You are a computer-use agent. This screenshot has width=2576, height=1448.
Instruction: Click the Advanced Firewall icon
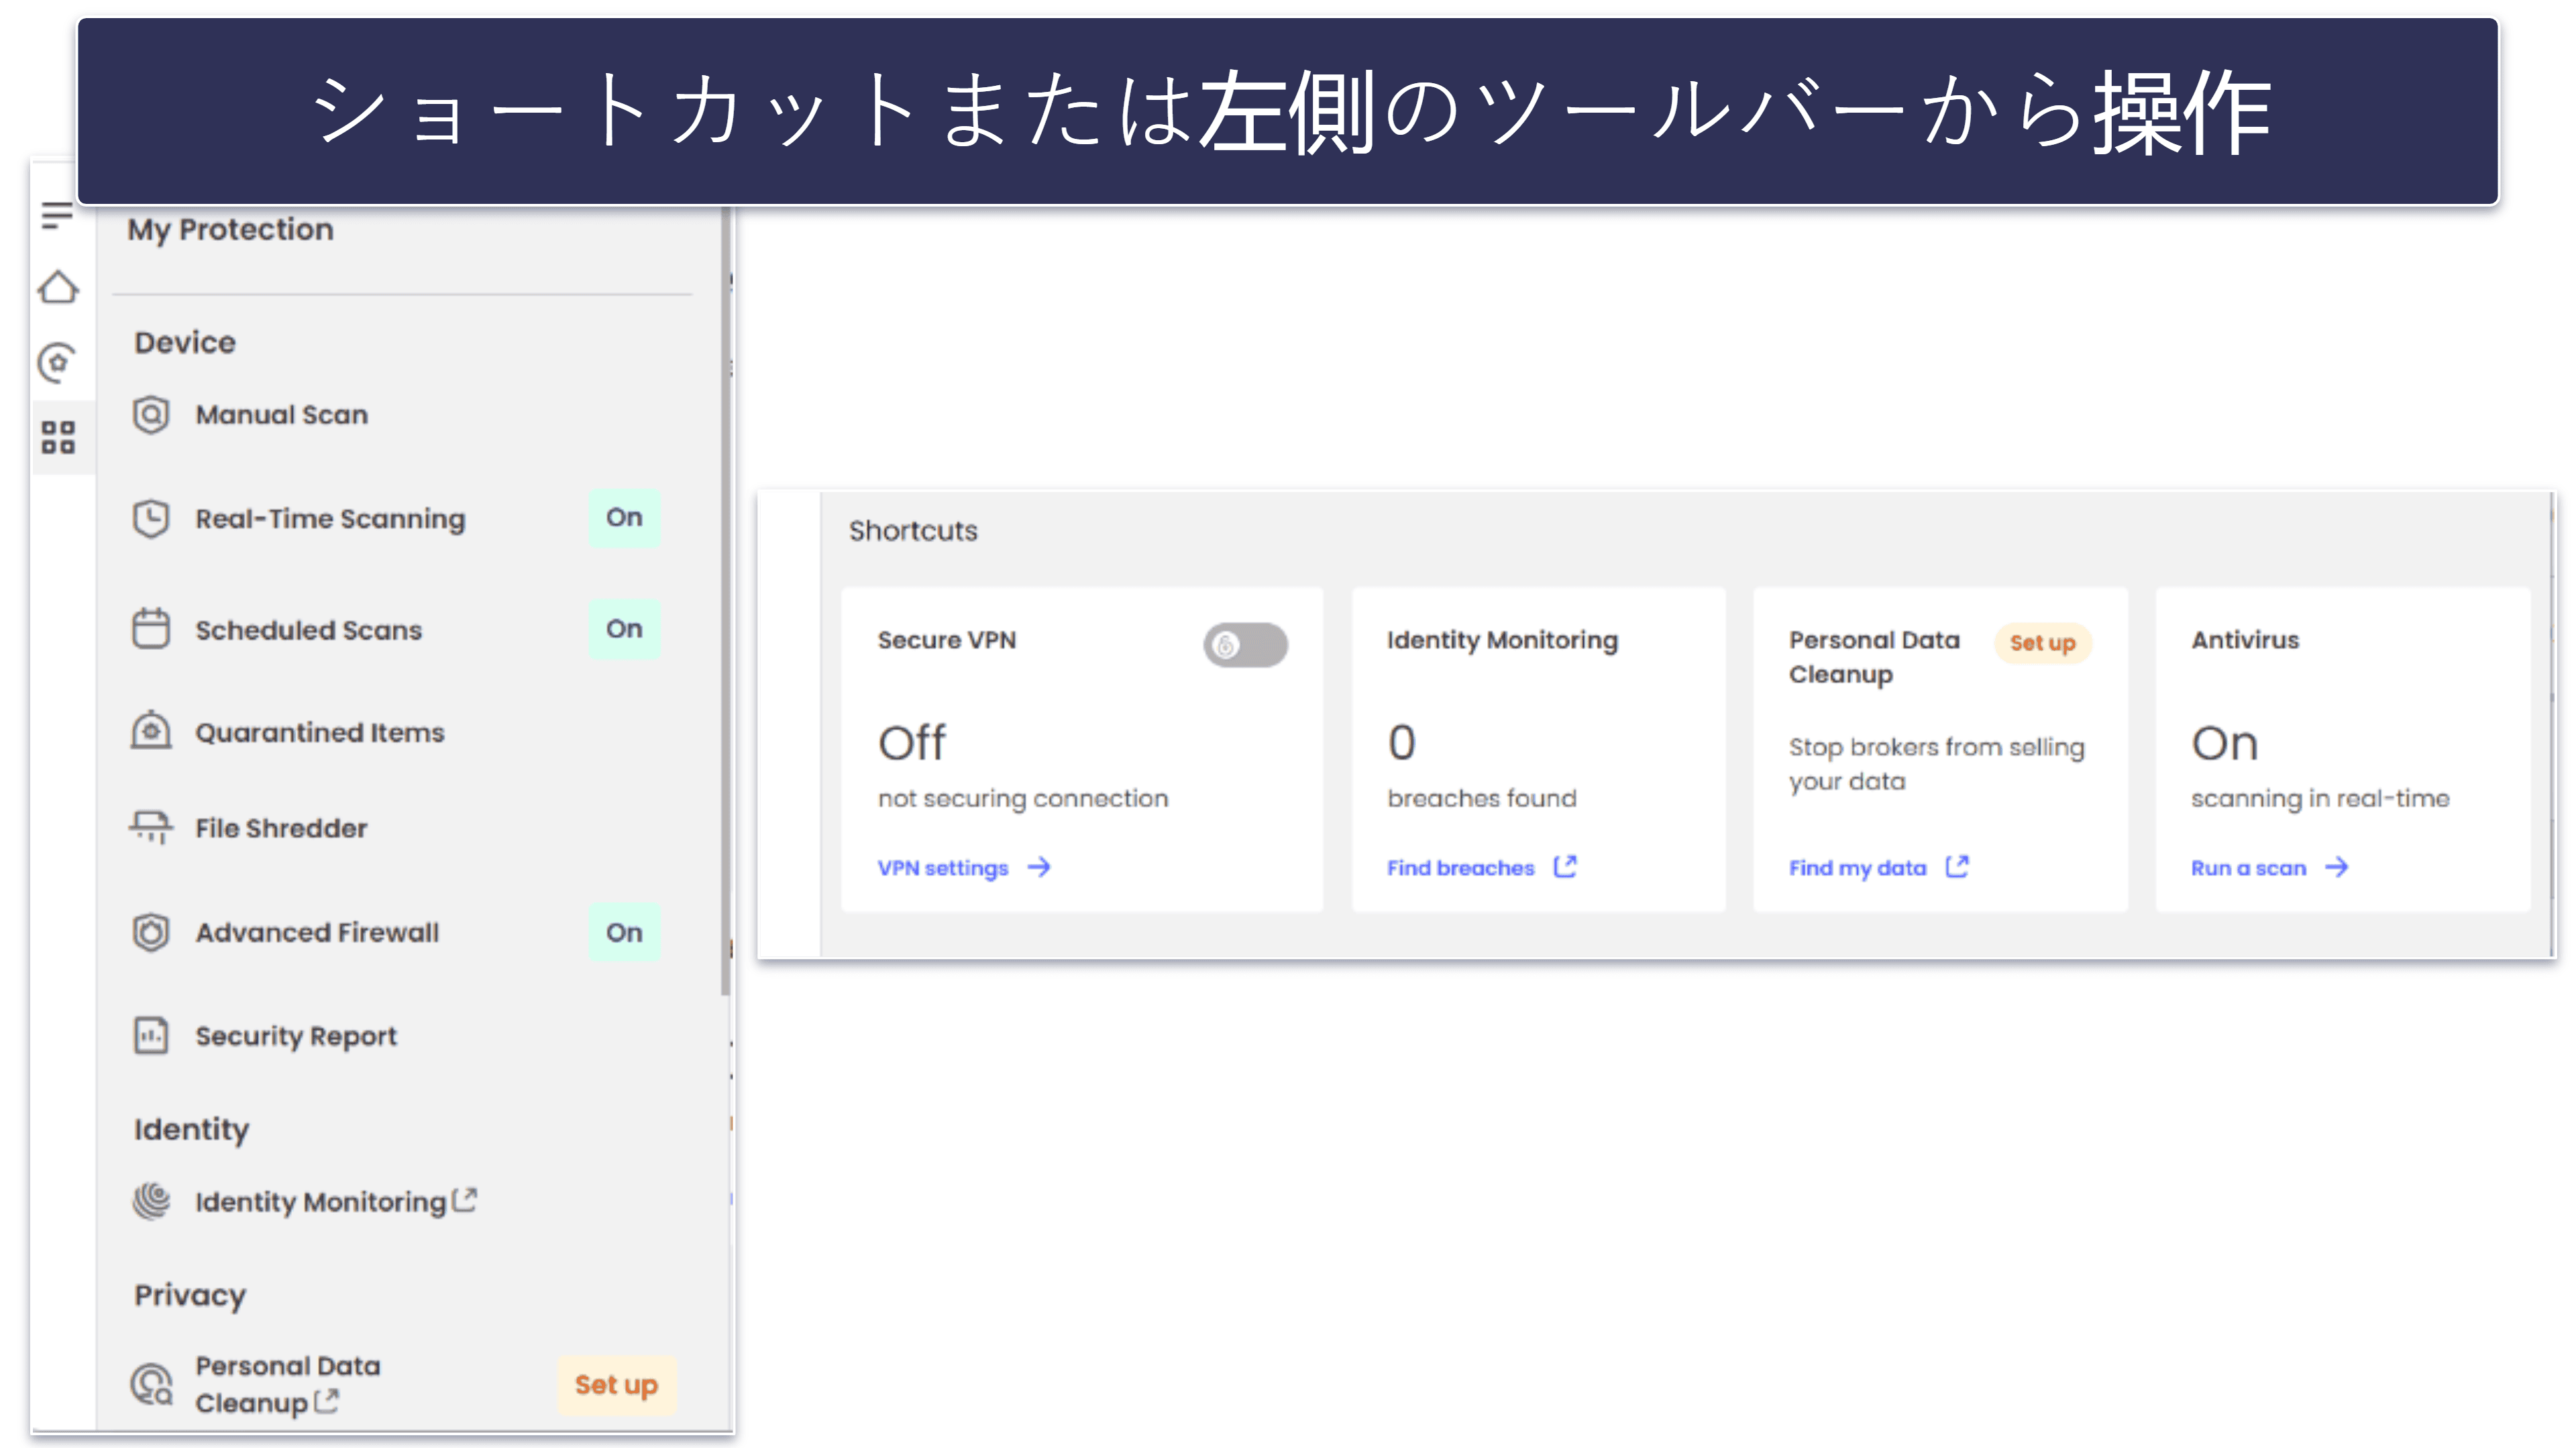(150, 932)
